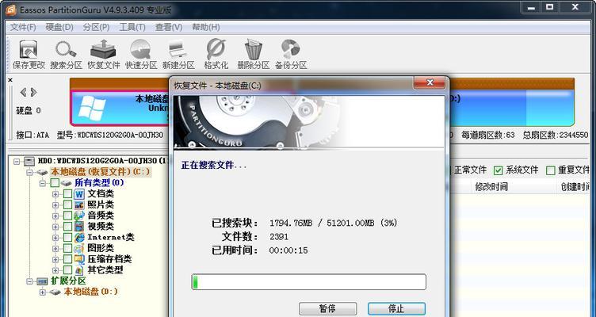Click the Windows logo on C: partition bar
Viewport: 596px width, 317px height.
[x=92, y=109]
